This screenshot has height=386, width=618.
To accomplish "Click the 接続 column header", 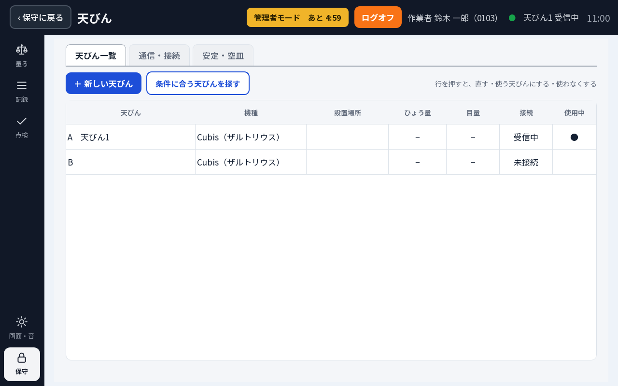I will point(526,112).
